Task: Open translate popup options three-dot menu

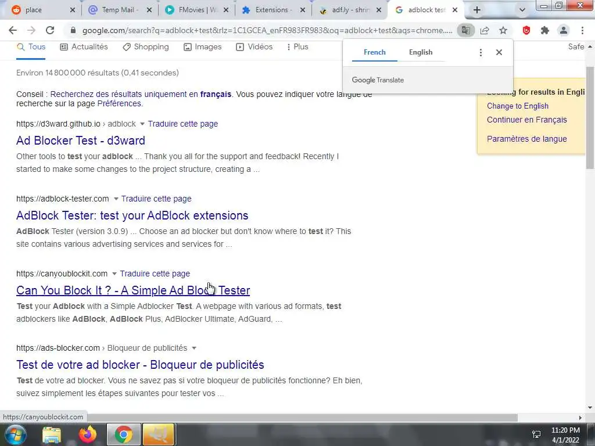Action: pyautogui.click(x=481, y=52)
